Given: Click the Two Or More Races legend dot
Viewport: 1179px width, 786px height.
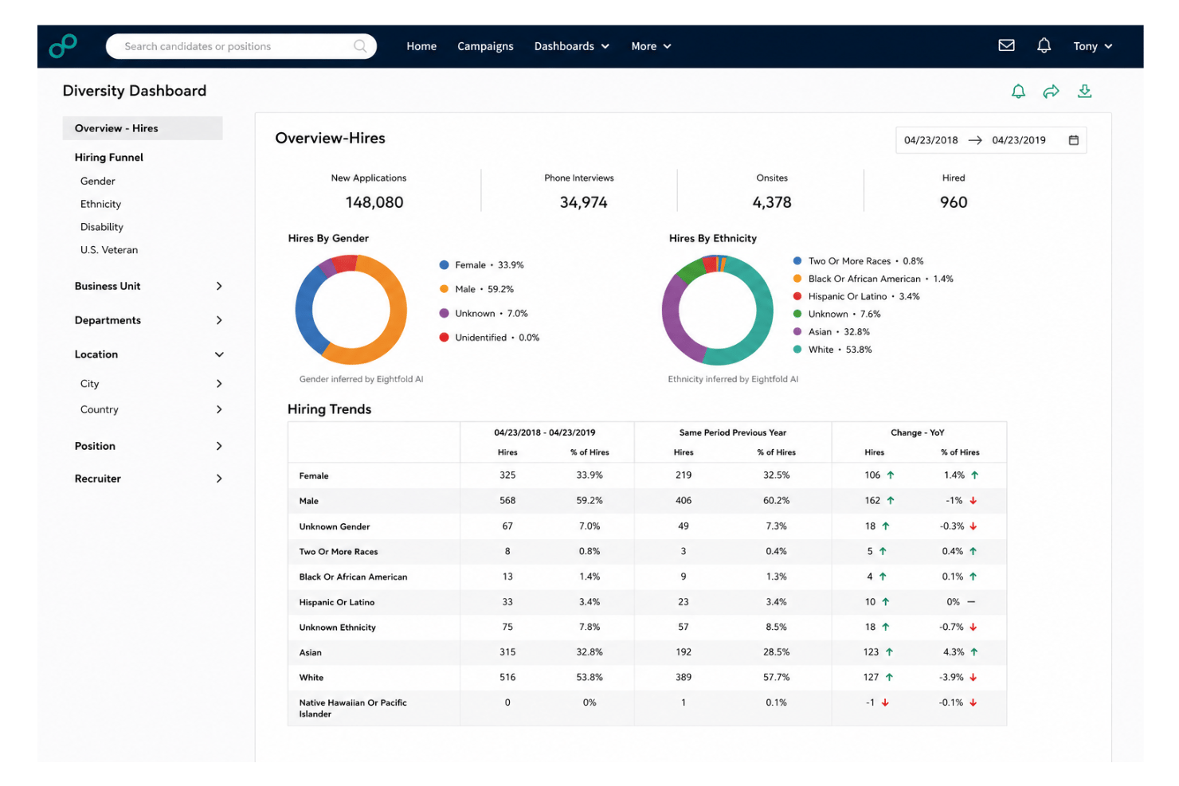Looking at the screenshot, I should (x=797, y=261).
